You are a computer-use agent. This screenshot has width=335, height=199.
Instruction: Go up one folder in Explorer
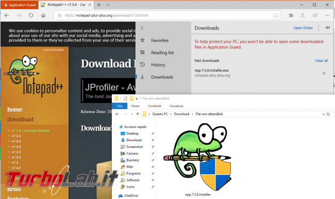coord(138,114)
